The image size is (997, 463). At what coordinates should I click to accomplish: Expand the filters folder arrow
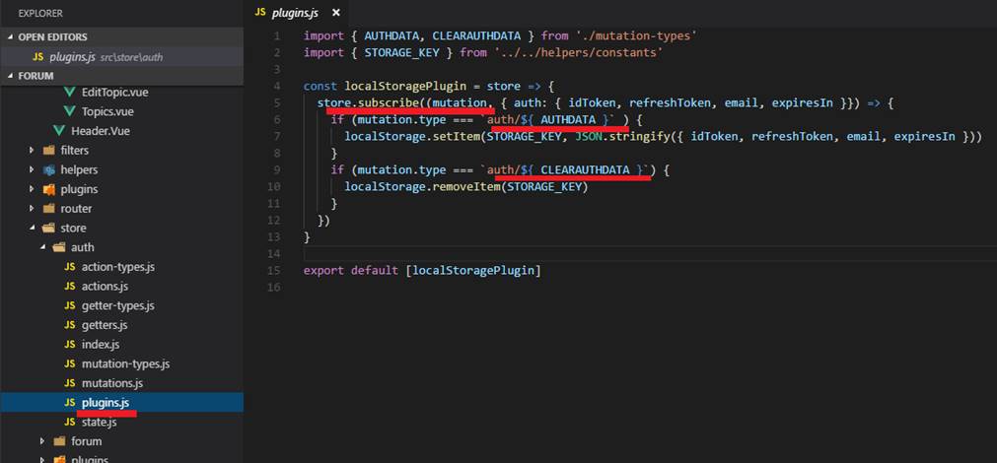point(32,151)
